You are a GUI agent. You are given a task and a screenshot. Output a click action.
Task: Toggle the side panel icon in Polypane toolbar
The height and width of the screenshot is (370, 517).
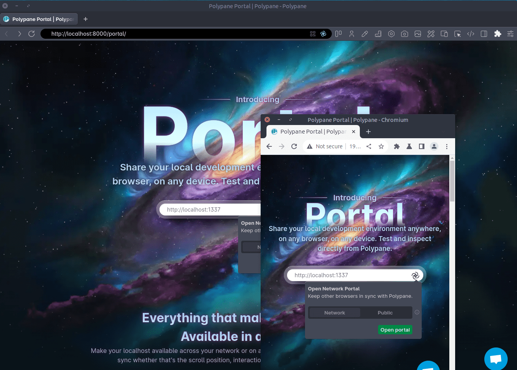click(484, 34)
